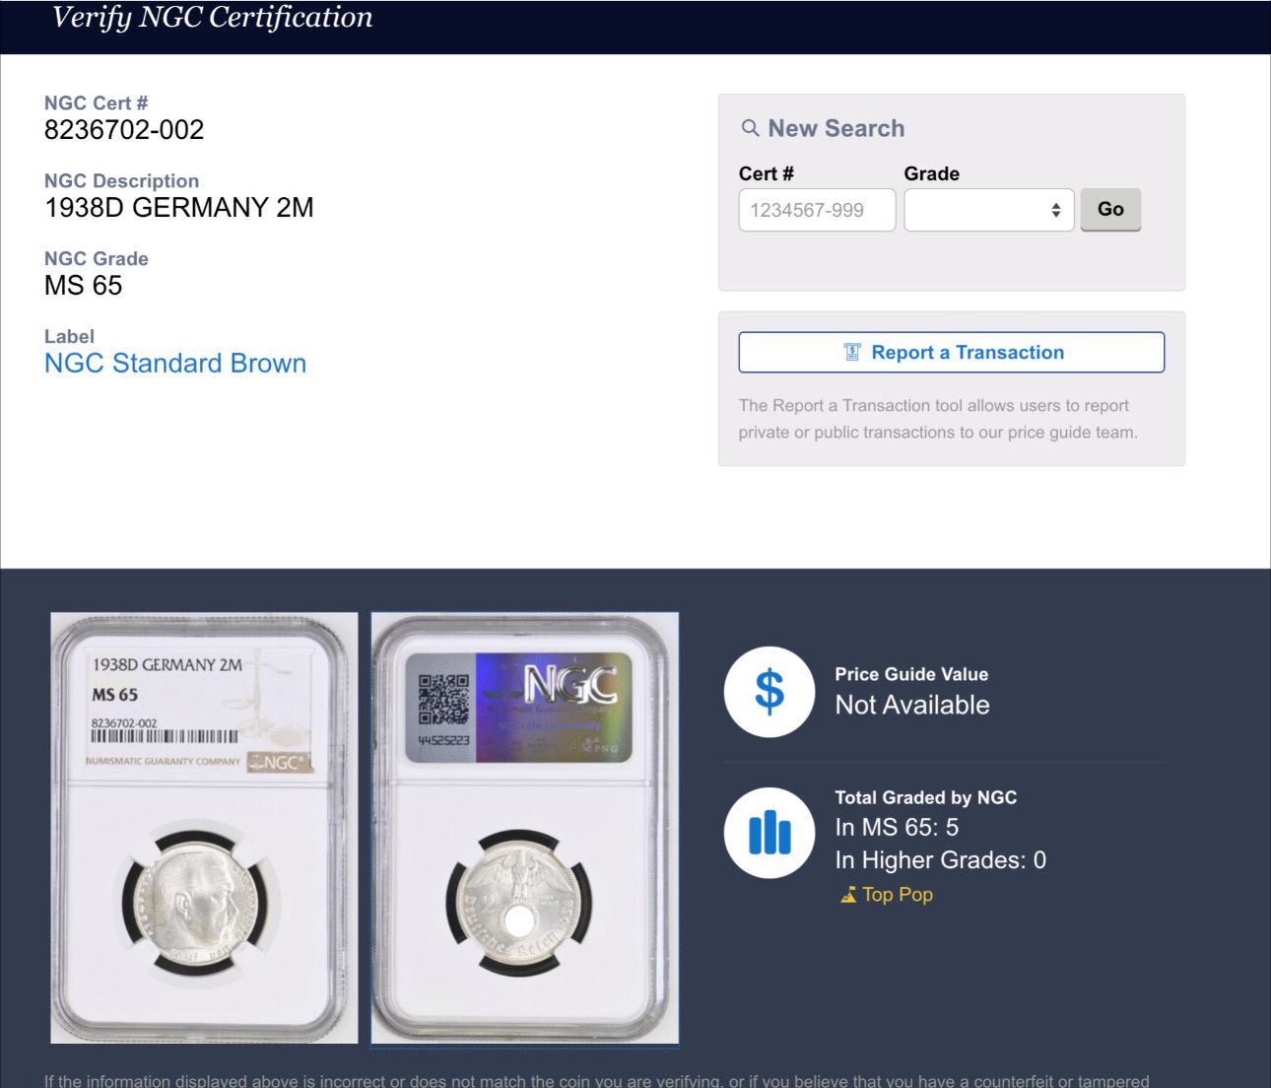Click the description 1938D GERMANY 2M text
The image size is (1271, 1088).
coord(179,208)
